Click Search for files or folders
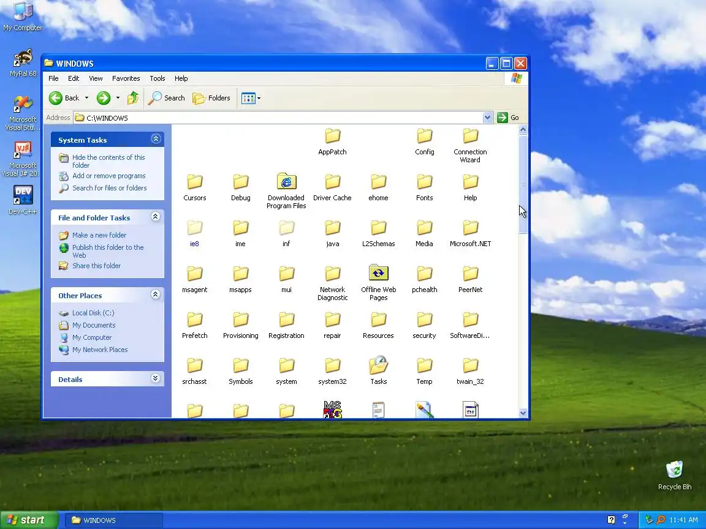This screenshot has height=529, width=706. click(x=110, y=188)
